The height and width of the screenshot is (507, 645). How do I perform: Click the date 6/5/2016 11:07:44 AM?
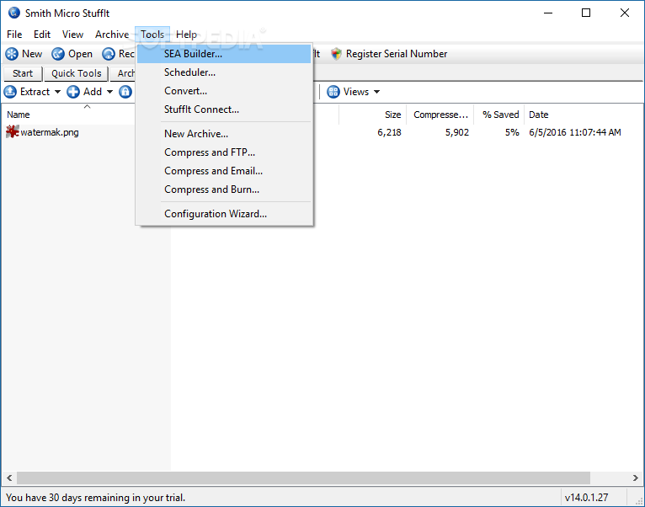pos(575,132)
